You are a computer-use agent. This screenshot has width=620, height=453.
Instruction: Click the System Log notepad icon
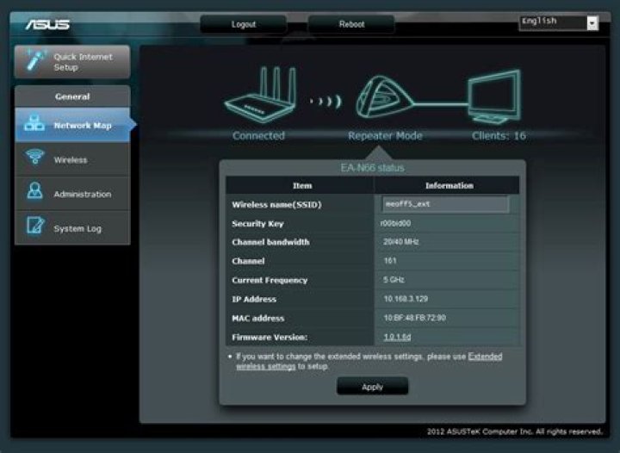pyautogui.click(x=35, y=226)
